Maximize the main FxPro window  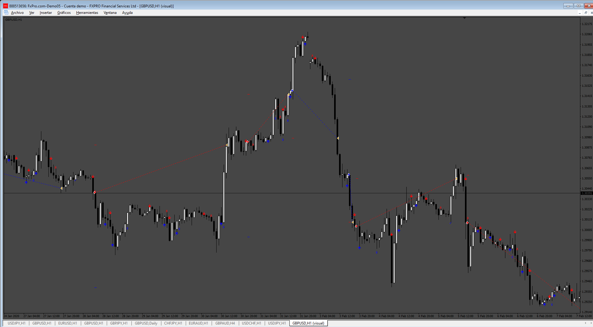(578, 6)
